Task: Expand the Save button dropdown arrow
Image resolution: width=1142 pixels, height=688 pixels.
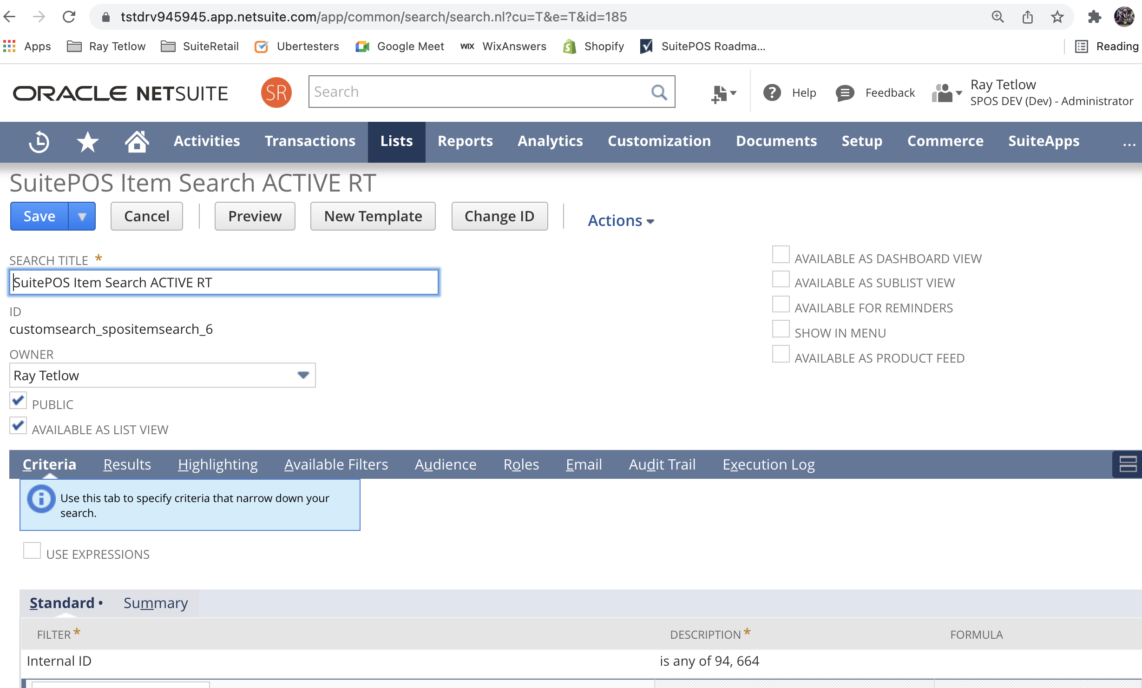Action: pos(82,216)
